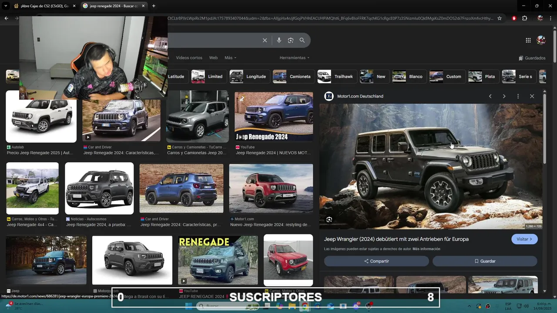This screenshot has width=557, height=313.
Task: Click the 'Compartir' share button
Action: (x=376, y=261)
